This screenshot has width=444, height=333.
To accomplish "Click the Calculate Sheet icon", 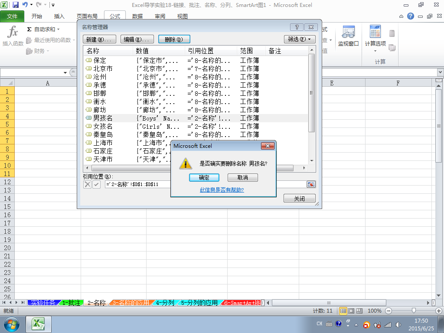I will (392, 48).
